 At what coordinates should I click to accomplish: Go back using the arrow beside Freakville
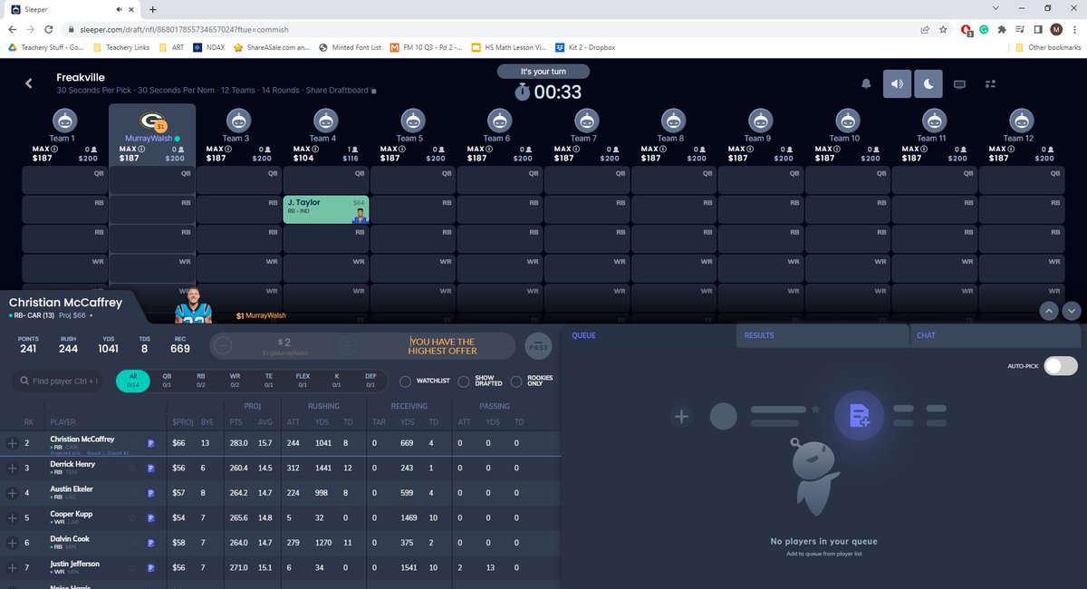click(28, 83)
